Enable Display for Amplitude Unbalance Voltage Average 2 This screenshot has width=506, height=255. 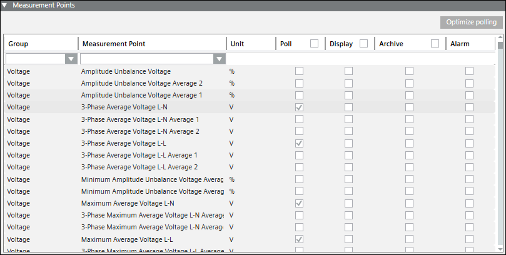click(348, 83)
